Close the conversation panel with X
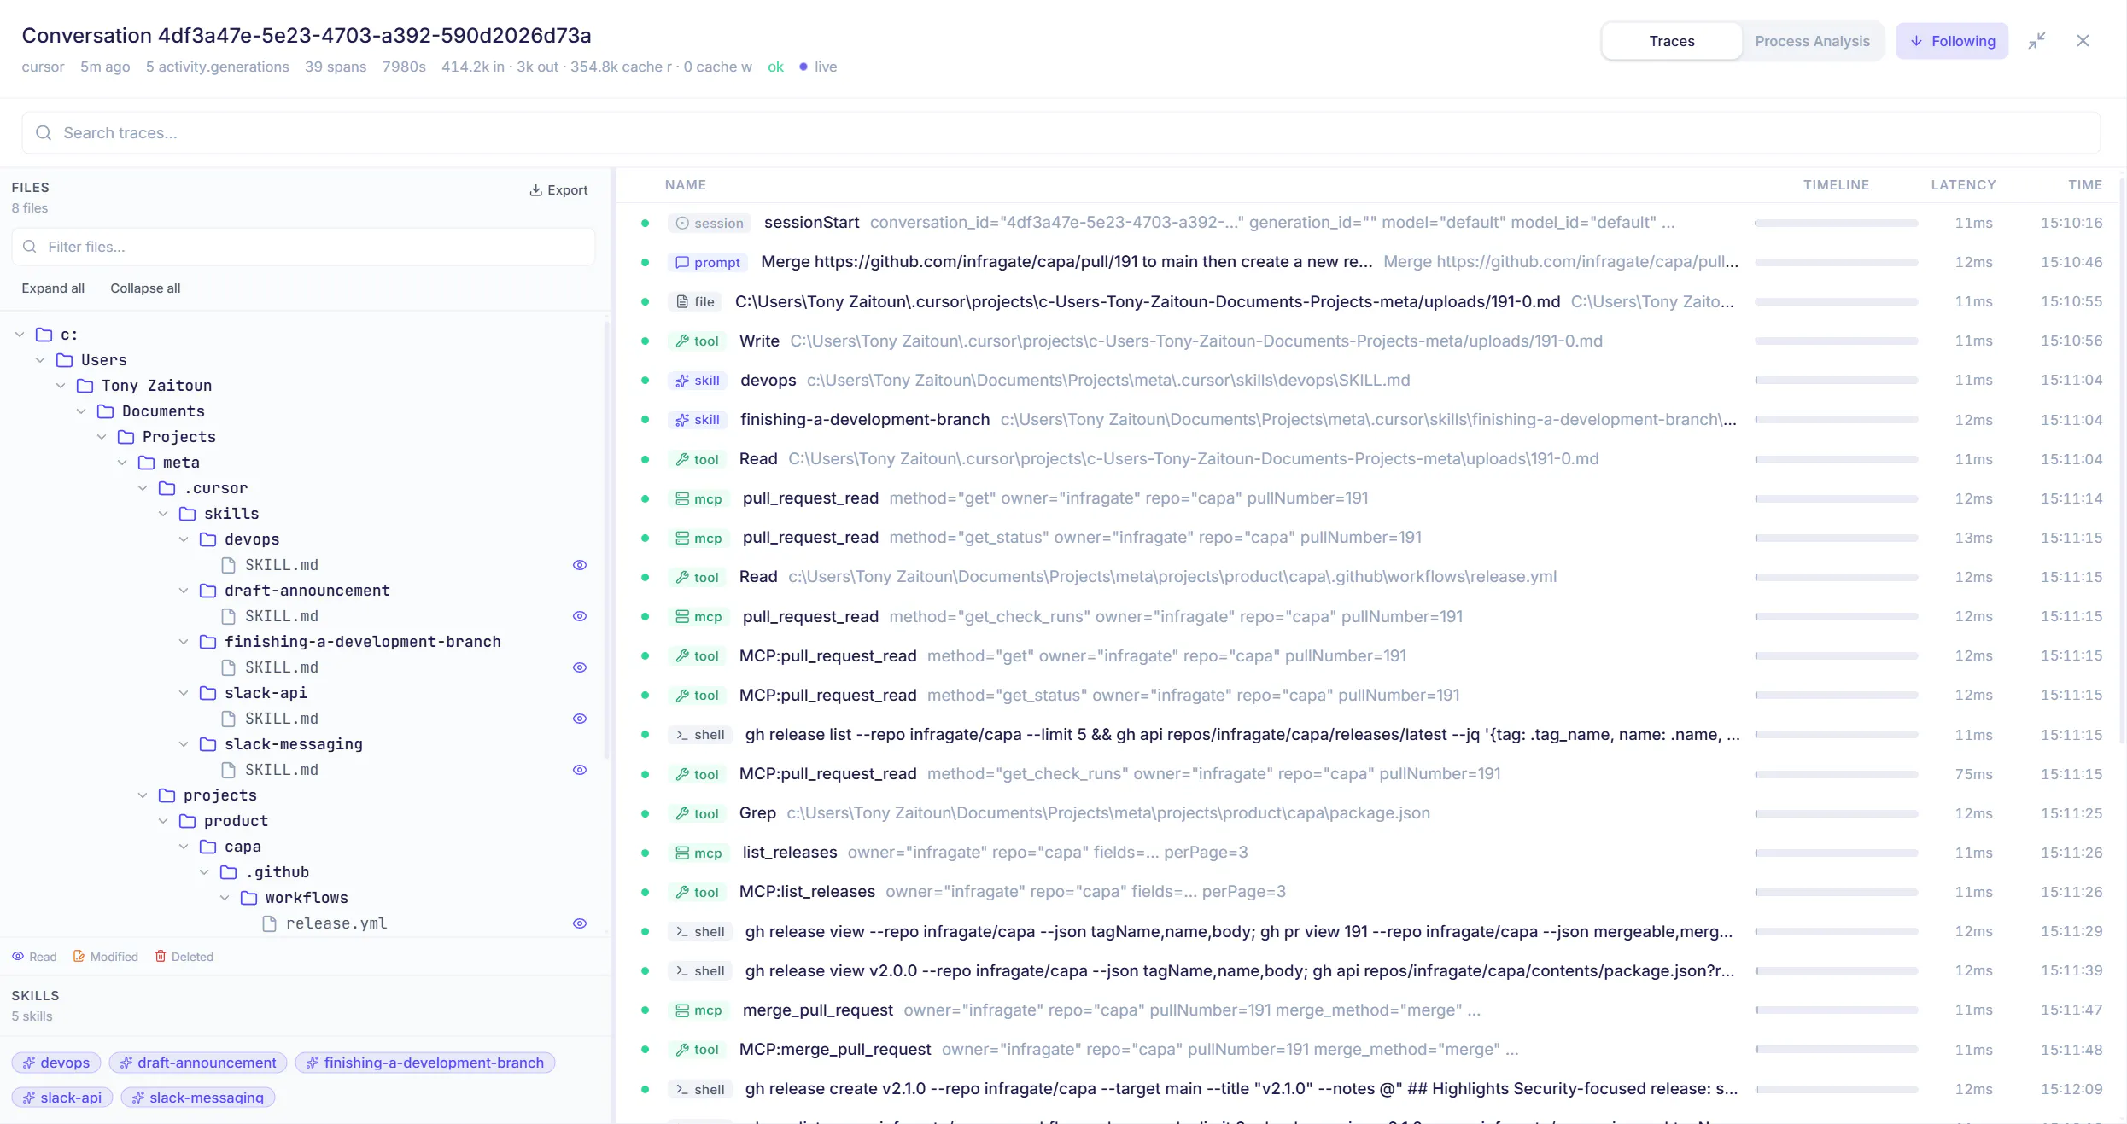Image resolution: width=2127 pixels, height=1124 pixels. click(2083, 41)
